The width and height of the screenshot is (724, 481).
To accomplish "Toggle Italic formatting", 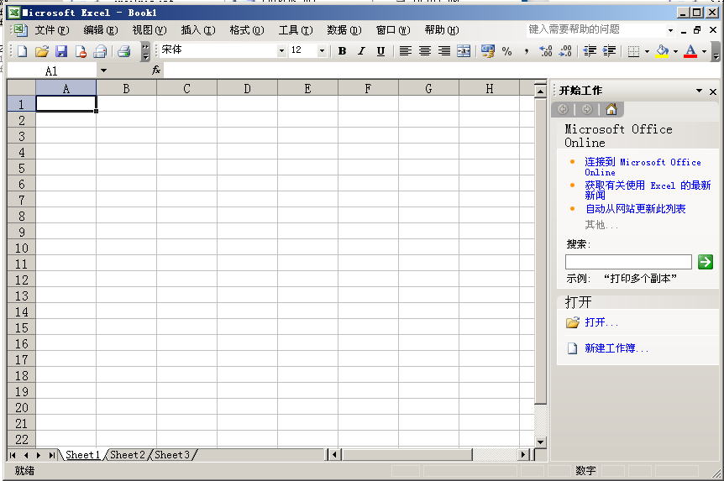I will (x=361, y=51).
